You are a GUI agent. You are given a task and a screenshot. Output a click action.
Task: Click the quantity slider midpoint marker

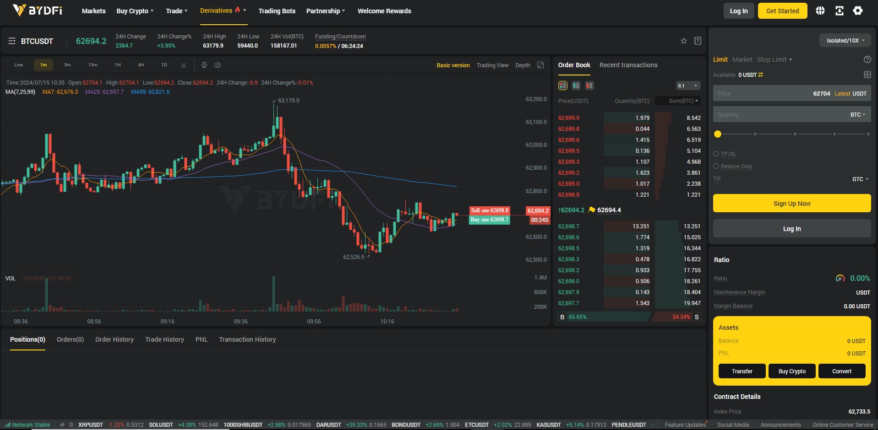coord(795,134)
